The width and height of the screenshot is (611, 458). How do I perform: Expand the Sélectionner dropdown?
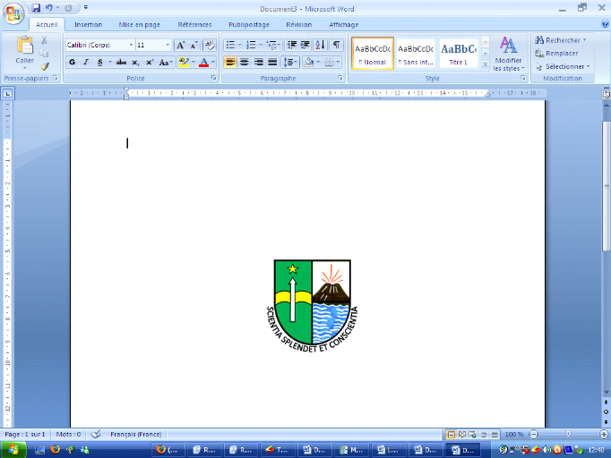[564, 66]
